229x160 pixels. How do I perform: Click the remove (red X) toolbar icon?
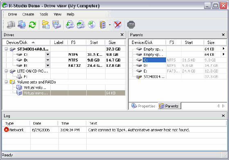[x=118, y=24]
